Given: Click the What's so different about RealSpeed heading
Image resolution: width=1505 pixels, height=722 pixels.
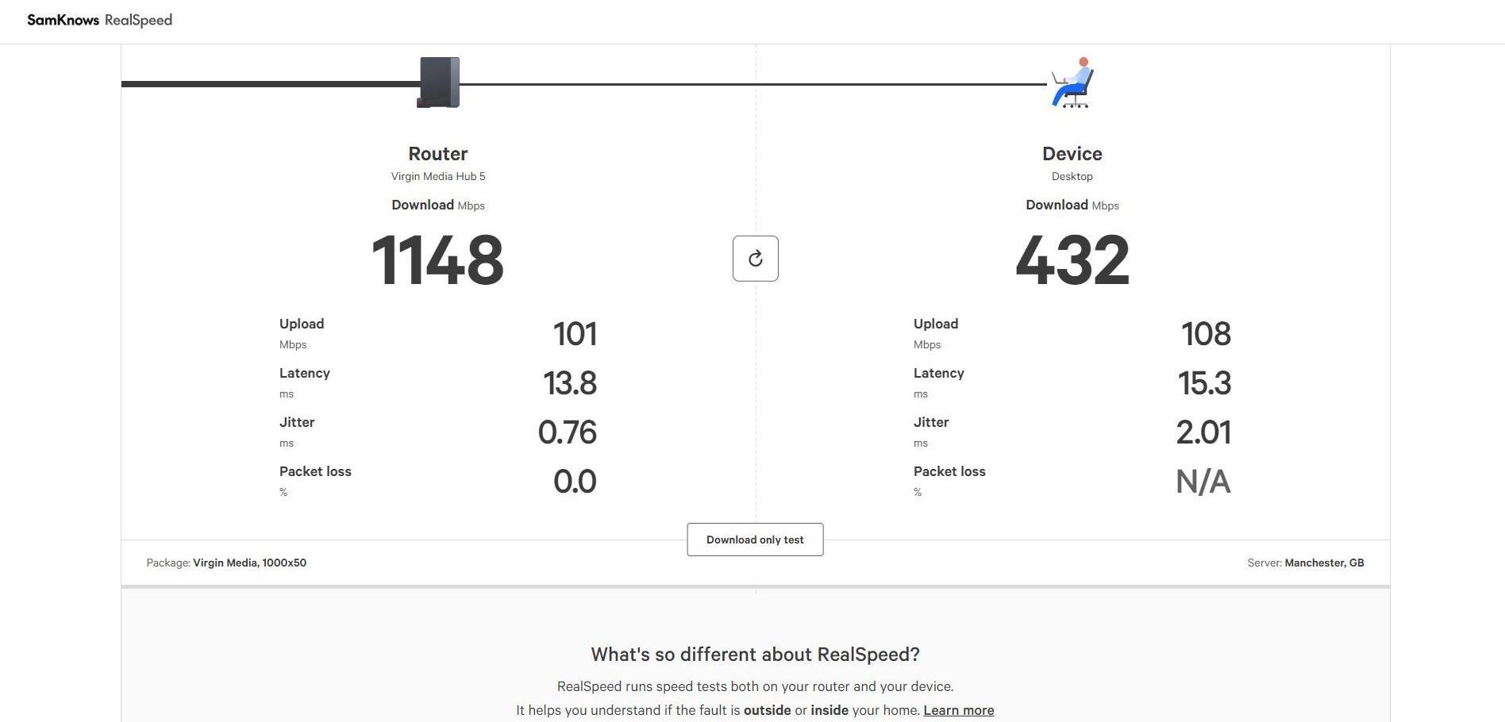Looking at the screenshot, I should [755, 655].
